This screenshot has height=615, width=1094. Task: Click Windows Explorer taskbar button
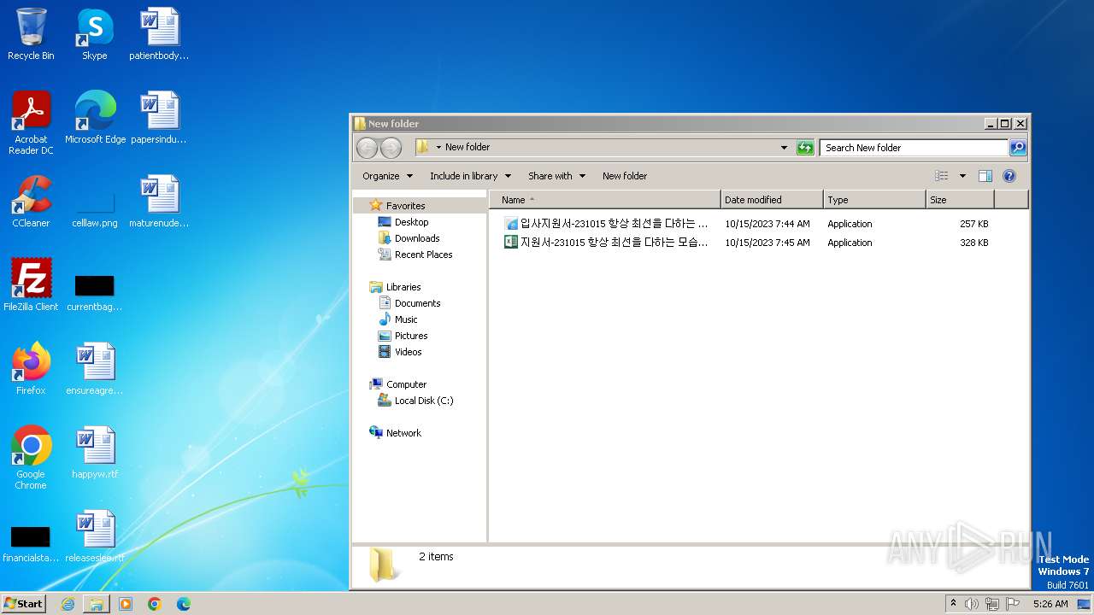tap(97, 604)
